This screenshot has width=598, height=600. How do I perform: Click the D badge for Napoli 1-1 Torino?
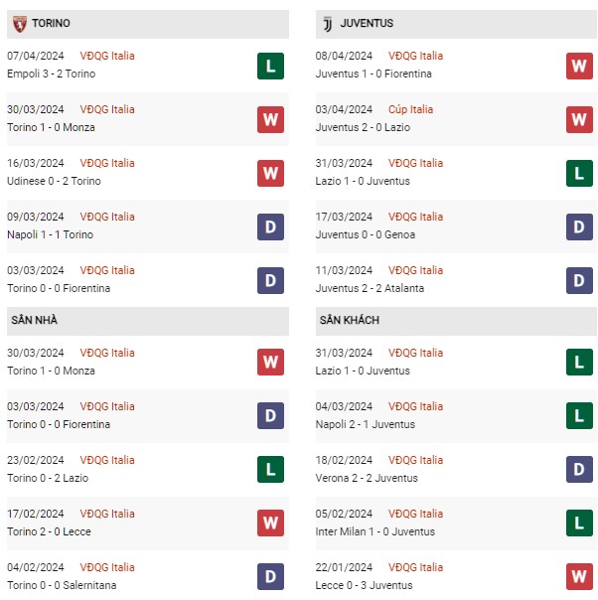(x=270, y=226)
